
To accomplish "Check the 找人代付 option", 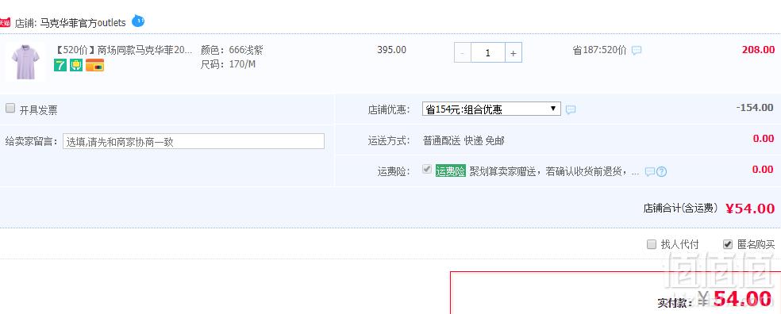I will pos(652,244).
